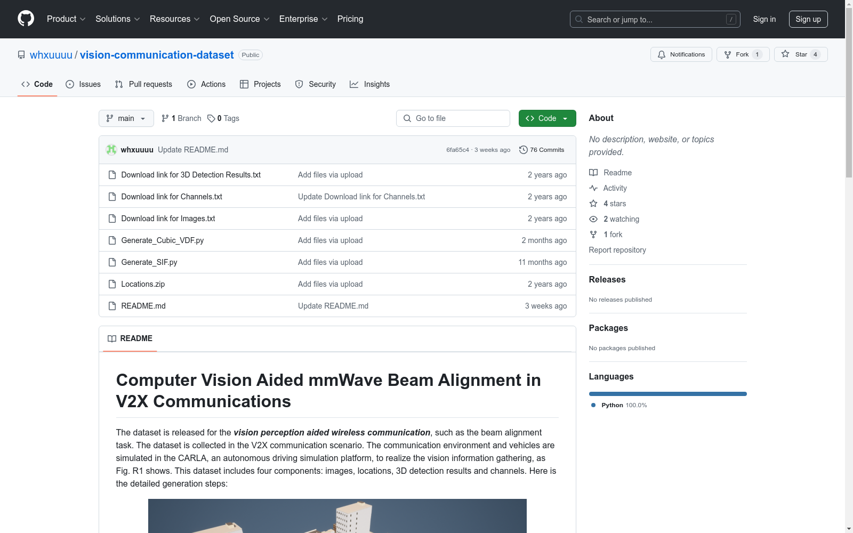Click the star icon in Star button

(785, 54)
